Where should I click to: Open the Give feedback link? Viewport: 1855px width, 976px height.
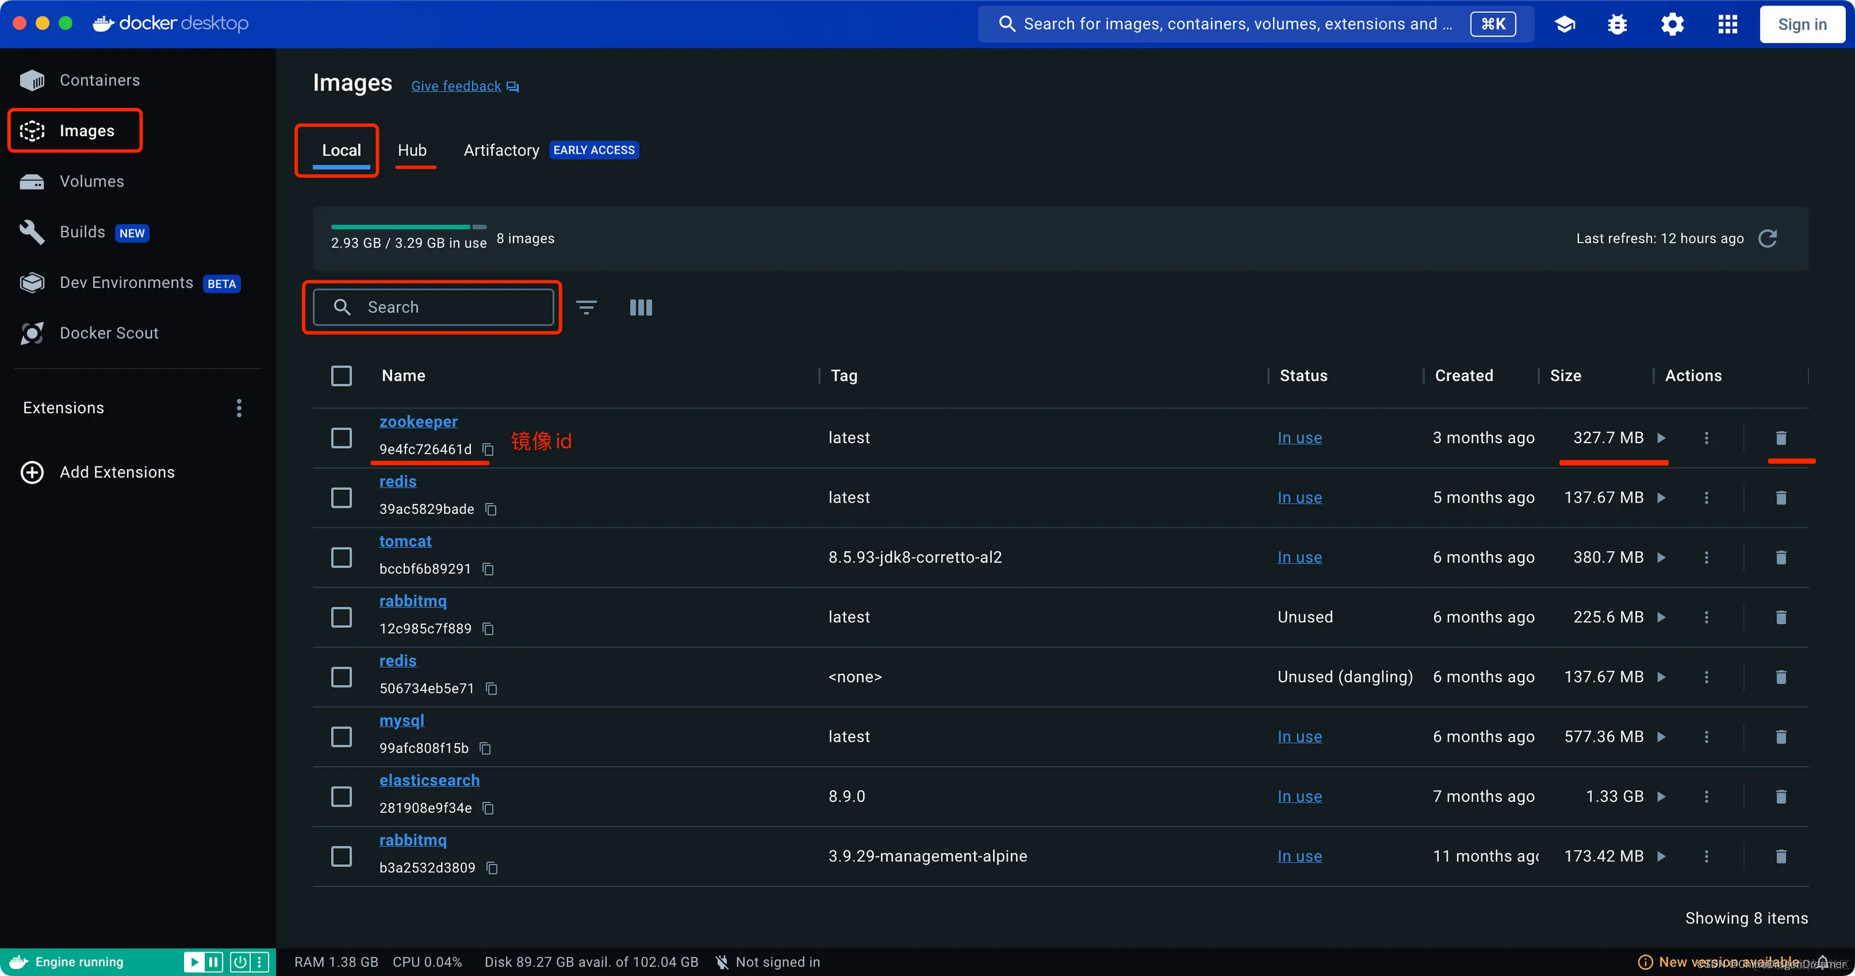point(456,86)
